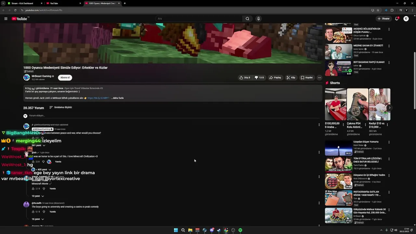Select the 1000 Oyuncu Medeniyeti tab
Viewport: 416px width, 234px height.
(x=102, y=3)
